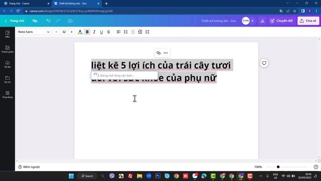Image resolution: width=321 pixels, height=181 pixels.
Task: Toggle italic formatting
Action: 94,32
